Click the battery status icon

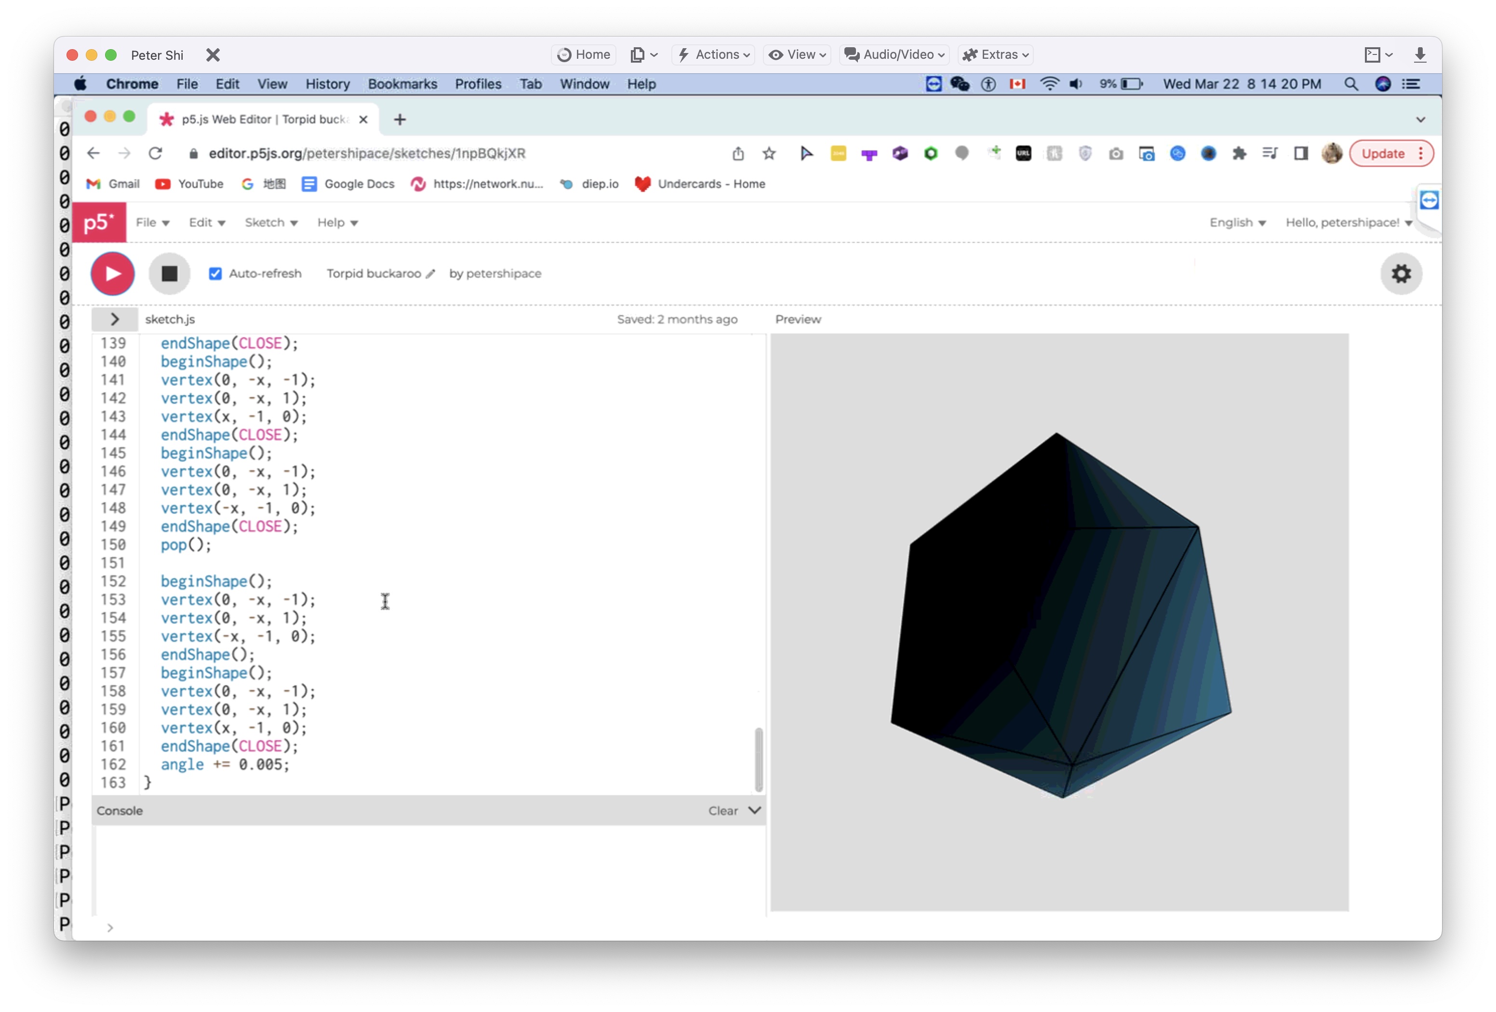[x=1132, y=84]
